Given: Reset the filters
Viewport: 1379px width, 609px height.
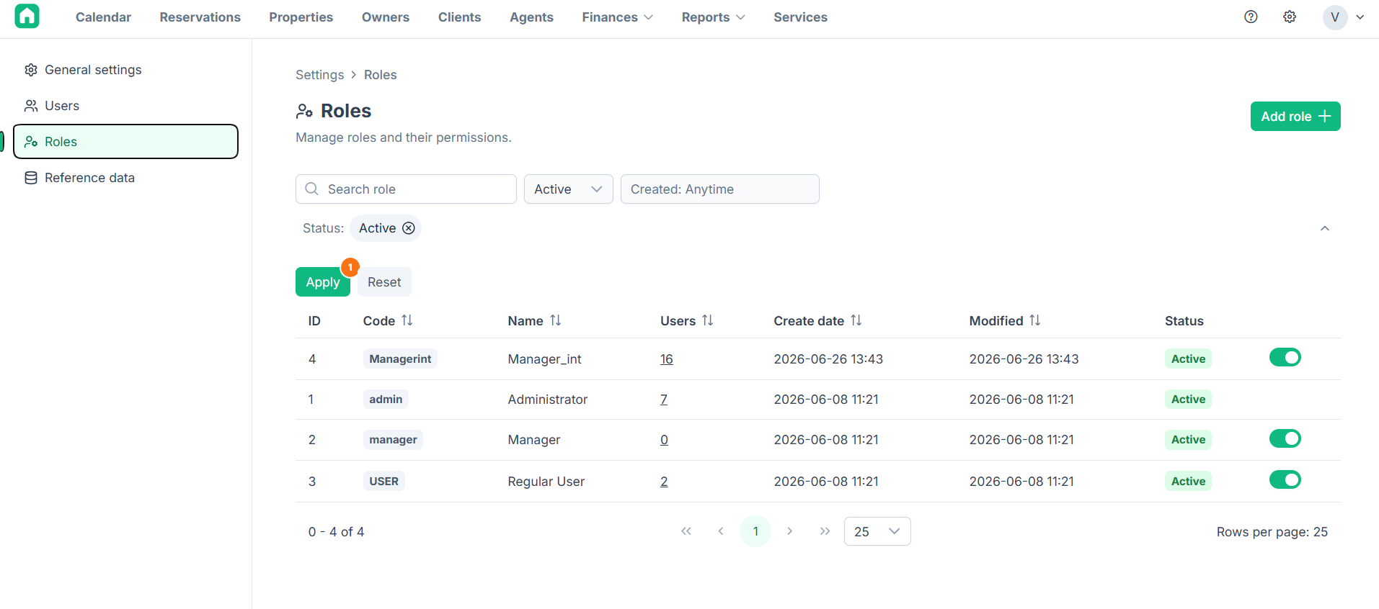Looking at the screenshot, I should 384,282.
